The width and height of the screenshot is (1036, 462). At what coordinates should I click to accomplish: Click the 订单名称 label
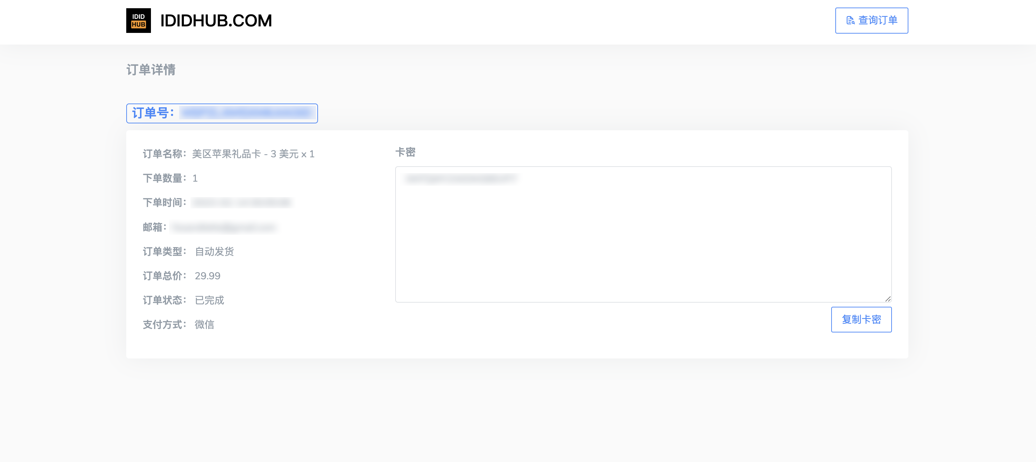[164, 154]
